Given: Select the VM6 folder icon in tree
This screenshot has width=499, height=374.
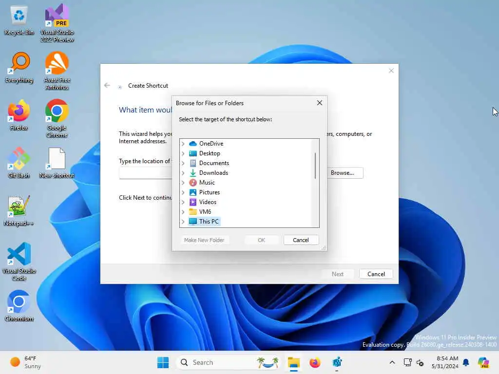Looking at the screenshot, I should 193,212.
